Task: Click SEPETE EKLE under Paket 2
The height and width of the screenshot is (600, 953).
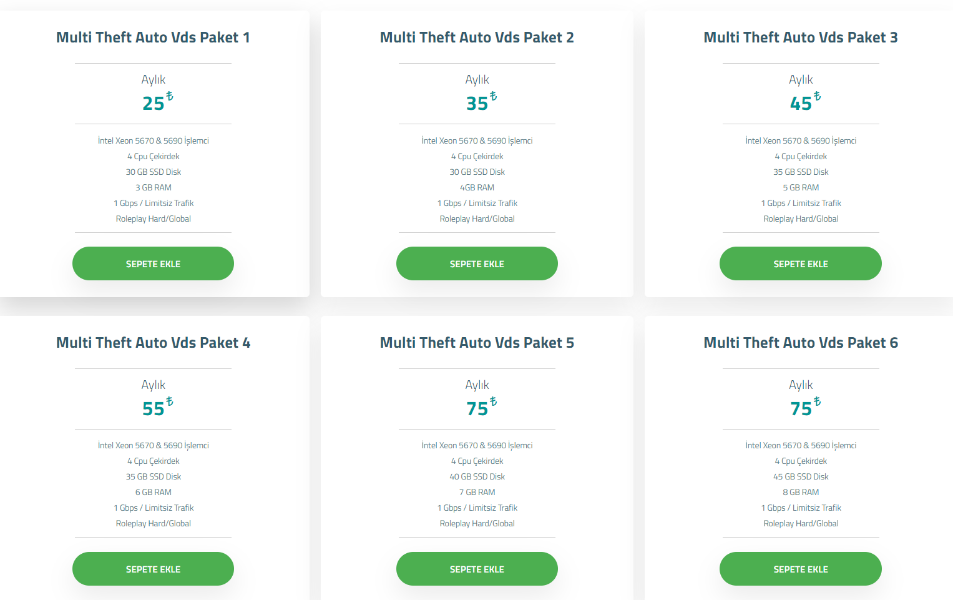Action: click(x=477, y=263)
